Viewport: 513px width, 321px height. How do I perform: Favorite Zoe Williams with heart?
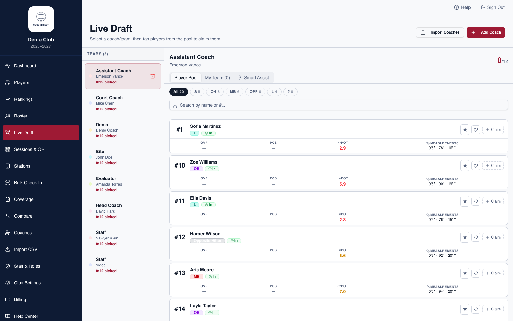coord(476,166)
